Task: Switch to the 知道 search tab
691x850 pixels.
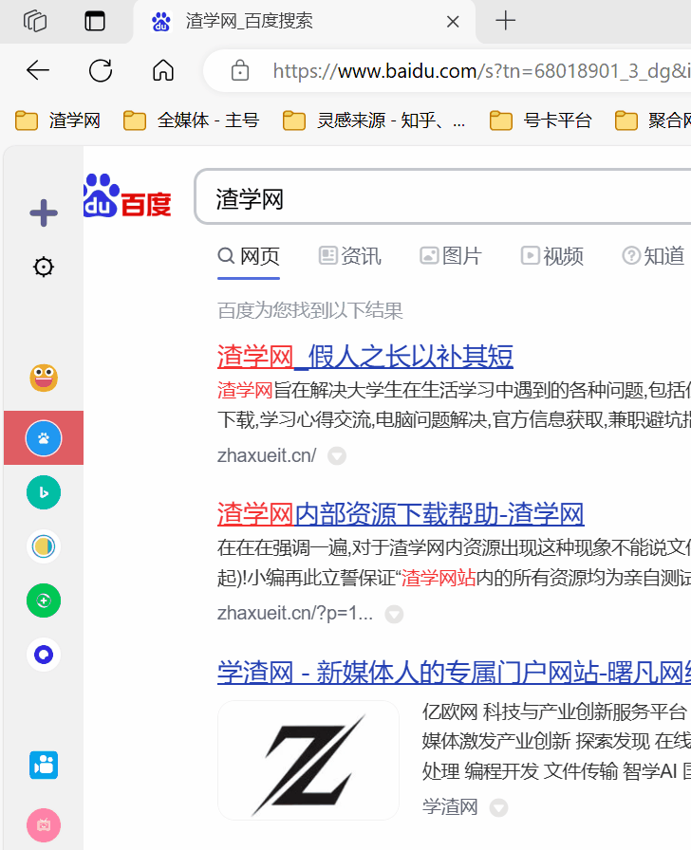Action: pyautogui.click(x=654, y=256)
